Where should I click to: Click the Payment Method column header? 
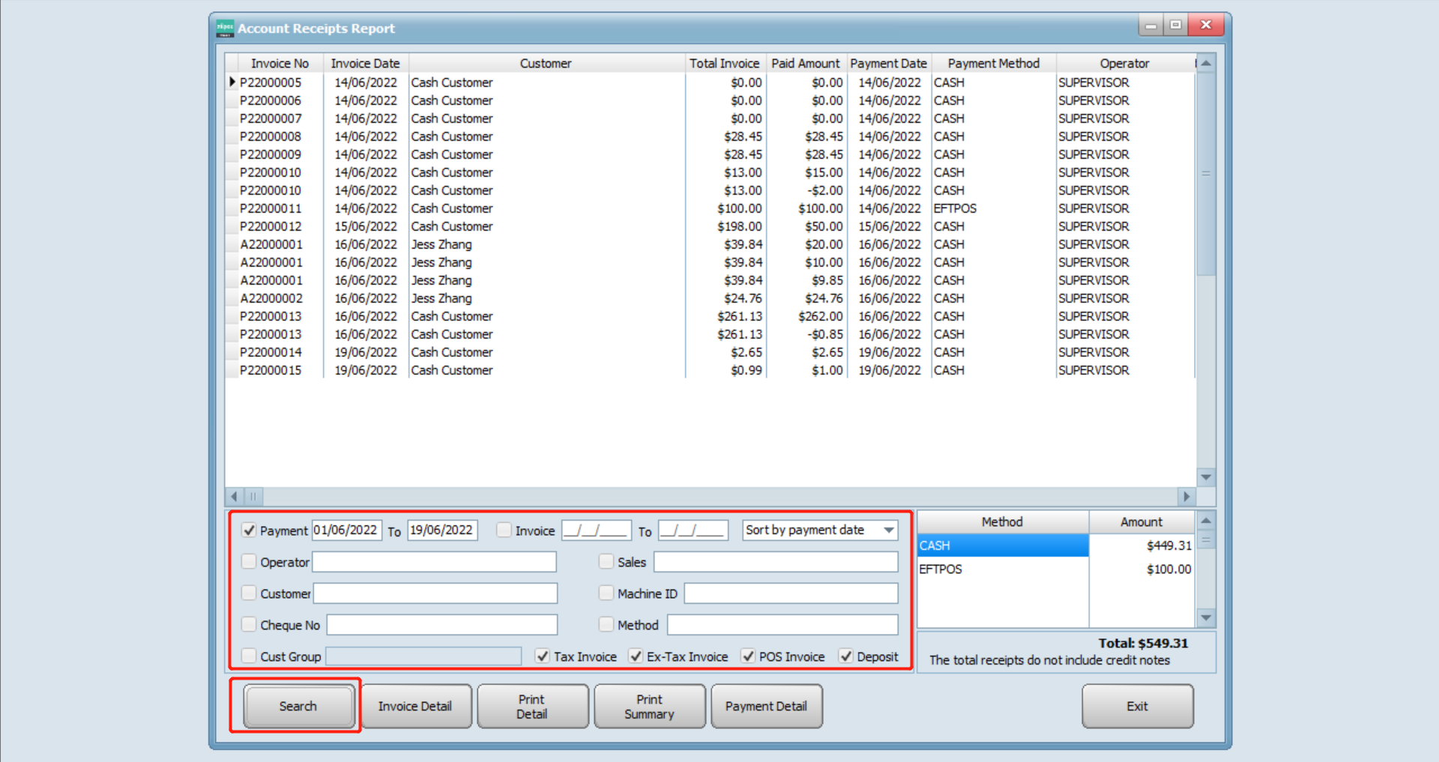(994, 64)
